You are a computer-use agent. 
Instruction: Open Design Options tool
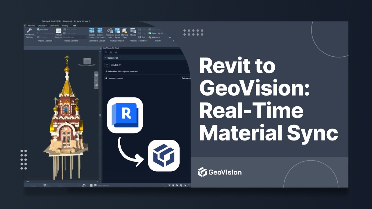point(58,33)
